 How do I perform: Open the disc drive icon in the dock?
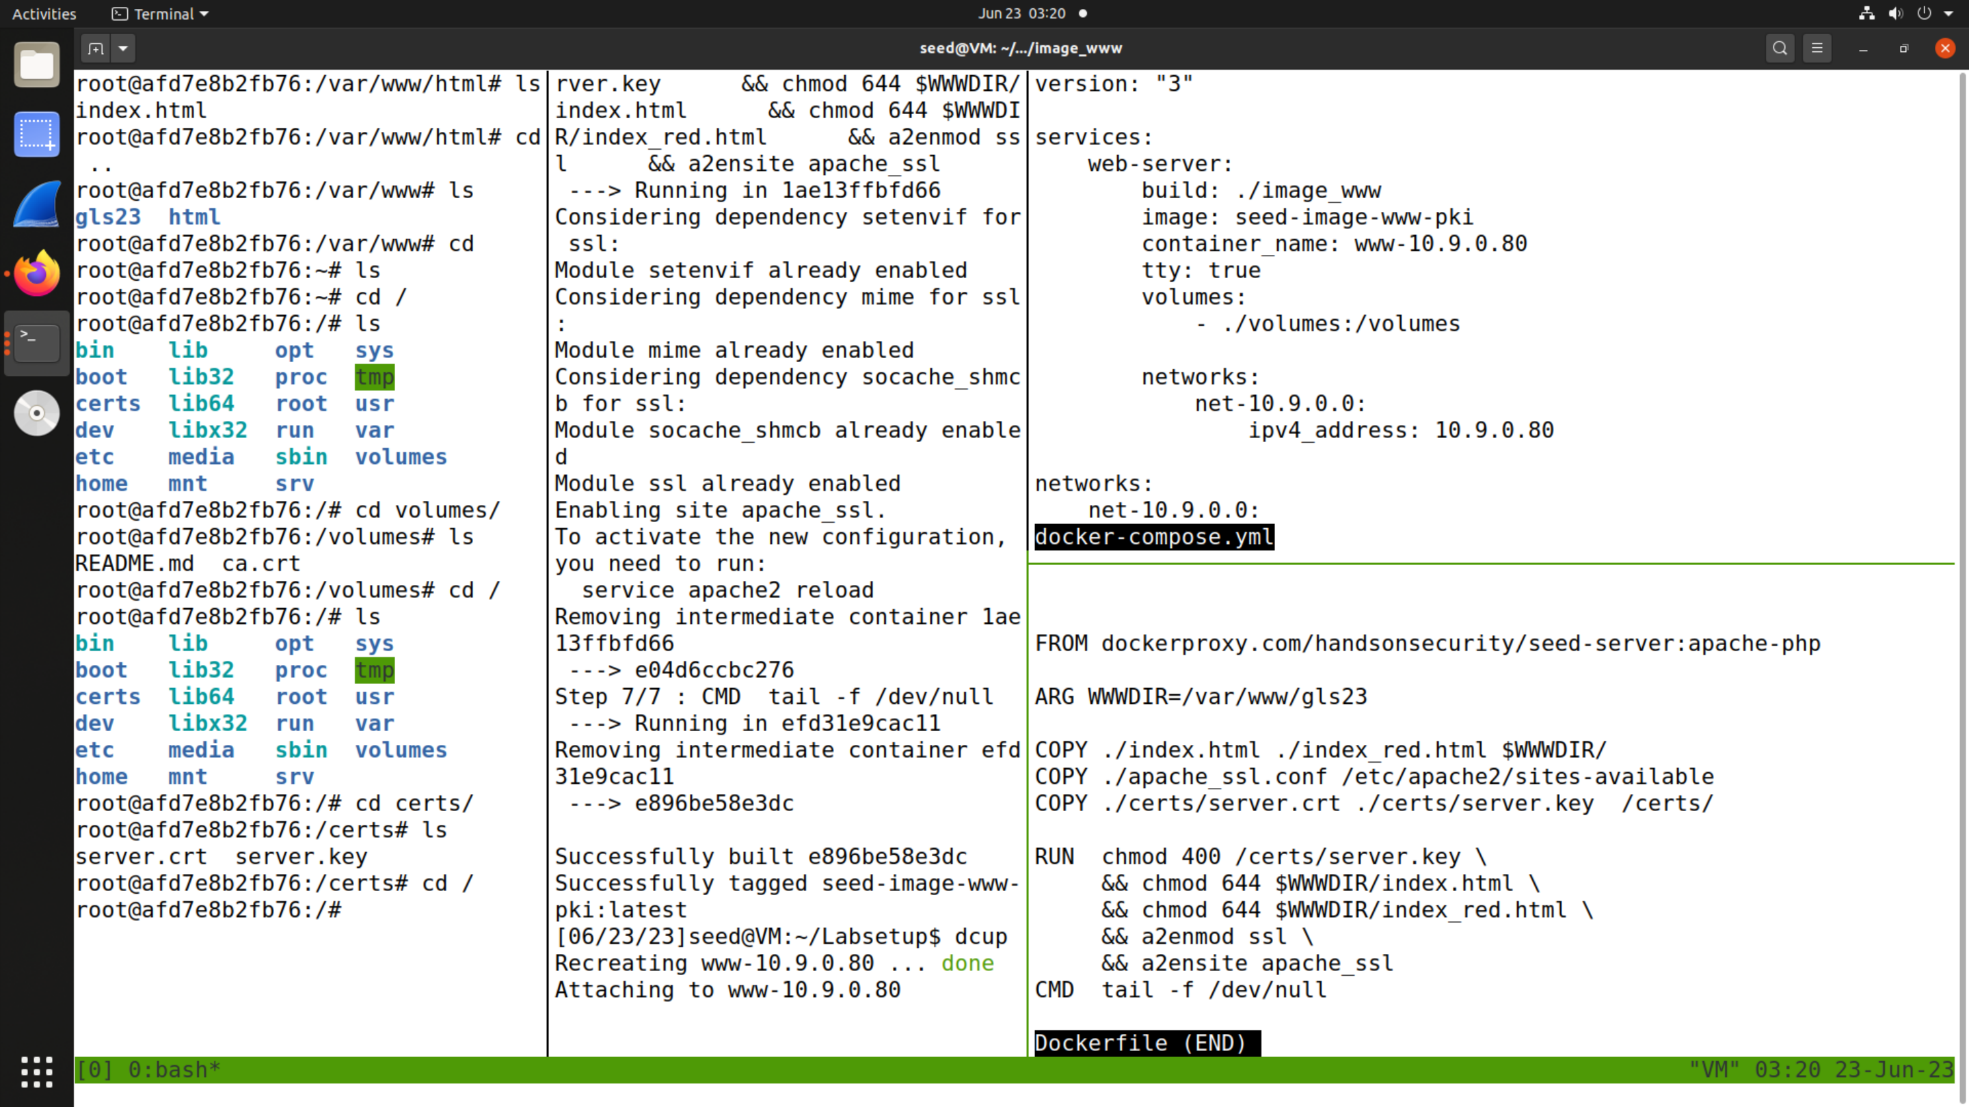37,413
